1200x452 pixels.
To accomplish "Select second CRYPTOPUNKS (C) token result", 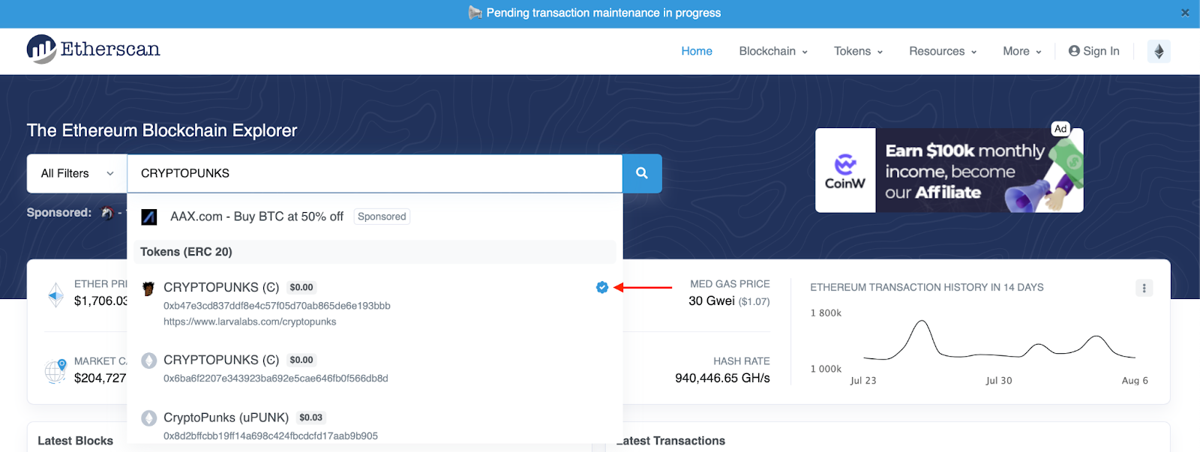I will click(375, 369).
